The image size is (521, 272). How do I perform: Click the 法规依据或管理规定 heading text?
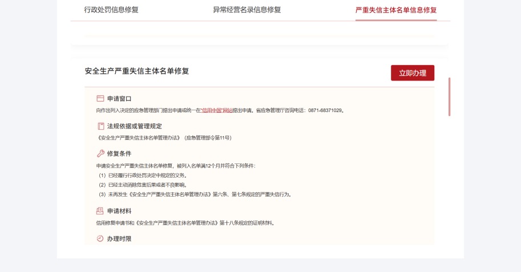(x=135, y=126)
